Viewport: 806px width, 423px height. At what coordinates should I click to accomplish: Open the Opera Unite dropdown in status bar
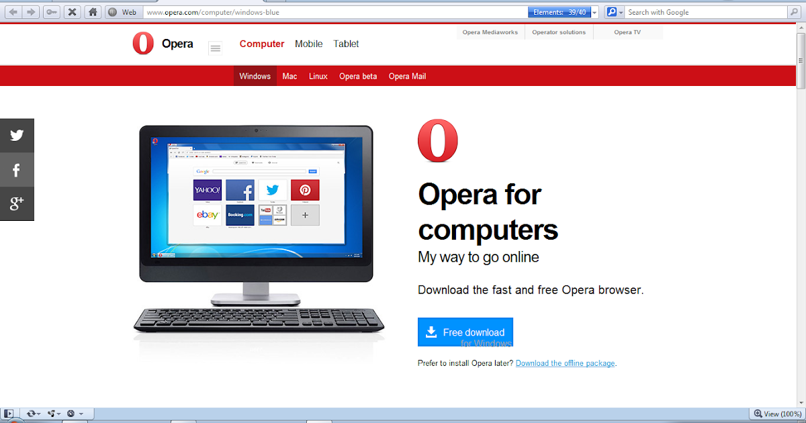pos(54,414)
